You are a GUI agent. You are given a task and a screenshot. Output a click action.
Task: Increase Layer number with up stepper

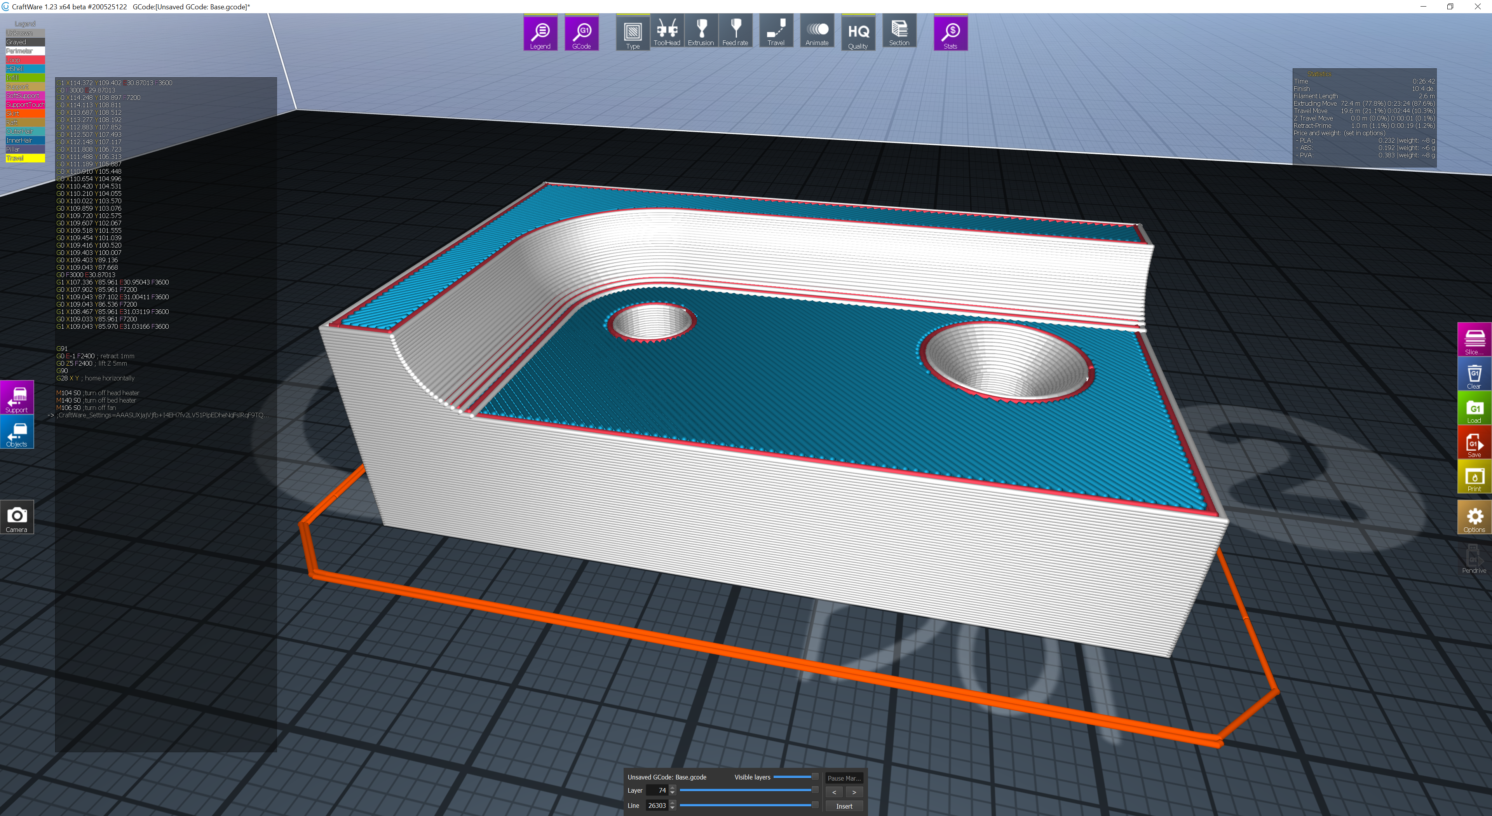click(x=673, y=788)
